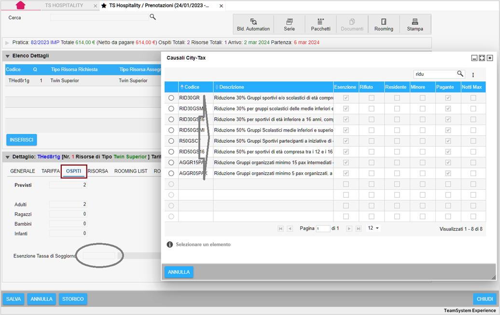
Task: Click the bottom bar ANNULLA button
Action: tap(42, 299)
